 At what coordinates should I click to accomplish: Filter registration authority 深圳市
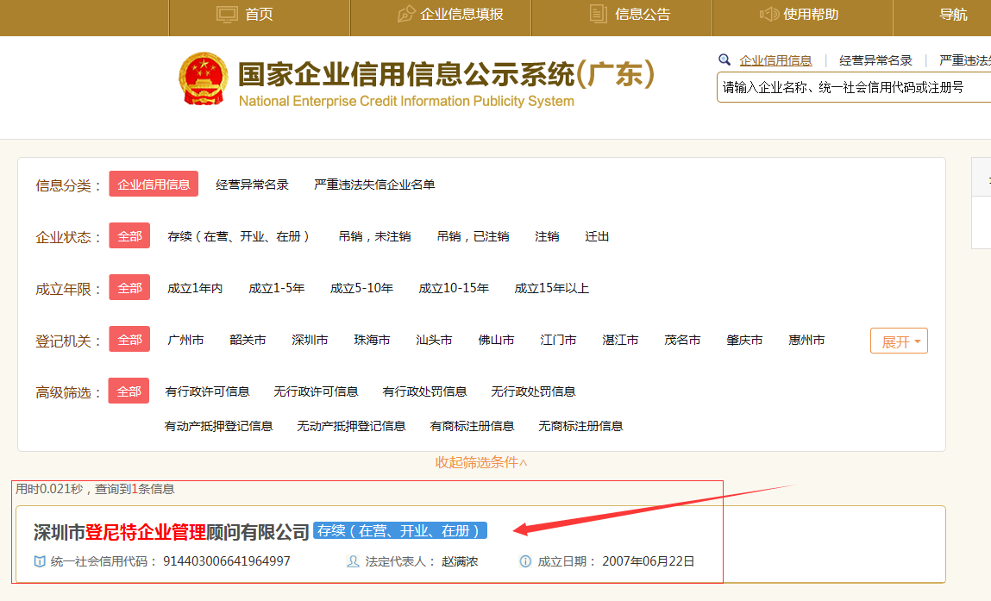pyautogui.click(x=310, y=340)
